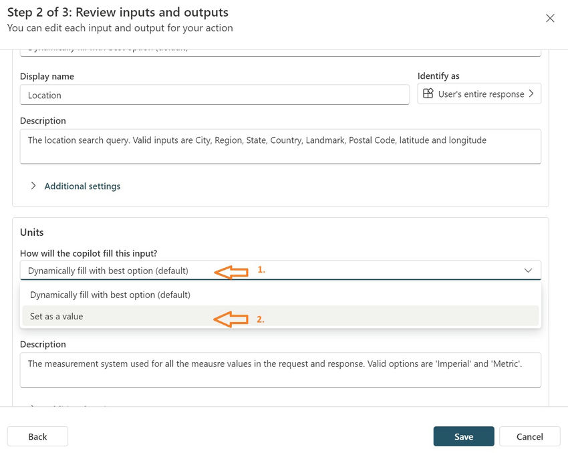Save the input and output changes
The height and width of the screenshot is (453, 568).
click(463, 436)
